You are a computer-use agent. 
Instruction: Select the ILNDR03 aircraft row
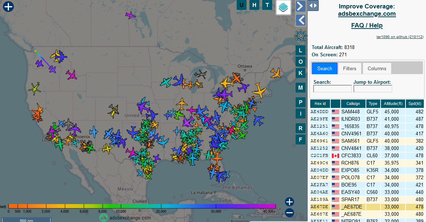[367, 119]
